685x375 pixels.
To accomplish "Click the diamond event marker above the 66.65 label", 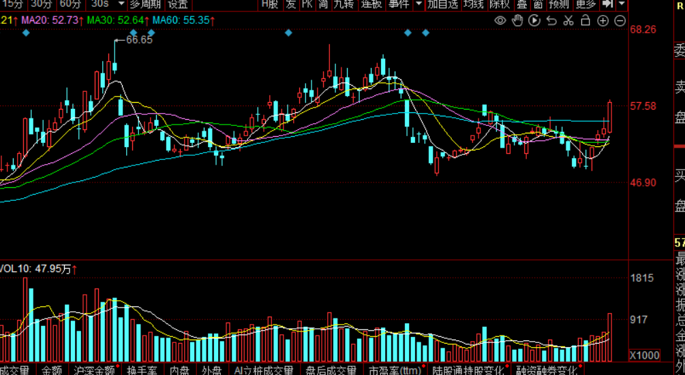I will [134, 33].
